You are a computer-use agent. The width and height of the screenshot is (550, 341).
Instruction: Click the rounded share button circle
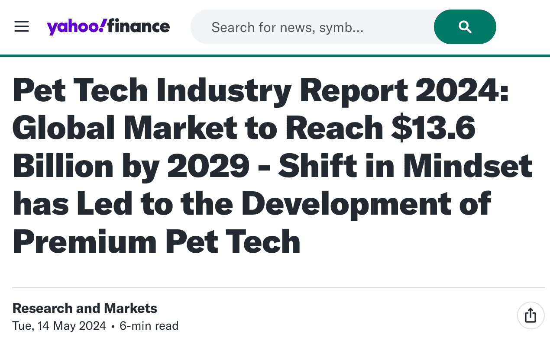click(531, 315)
